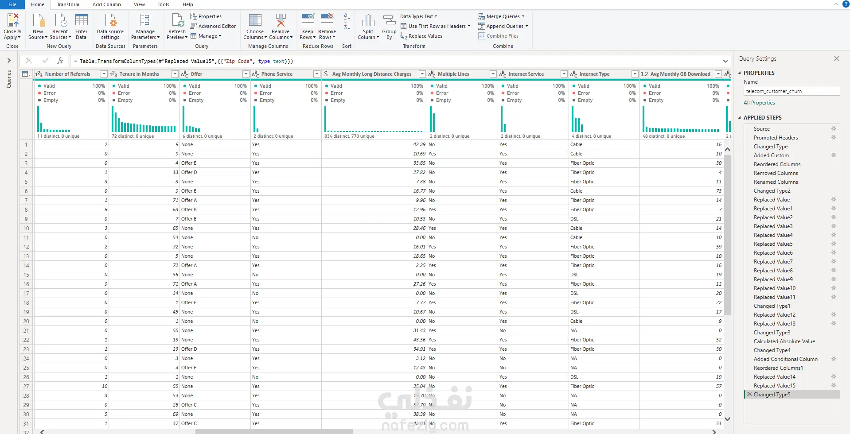850x434 pixels.
Task: Select the Removed Columns step
Action: pos(776,173)
